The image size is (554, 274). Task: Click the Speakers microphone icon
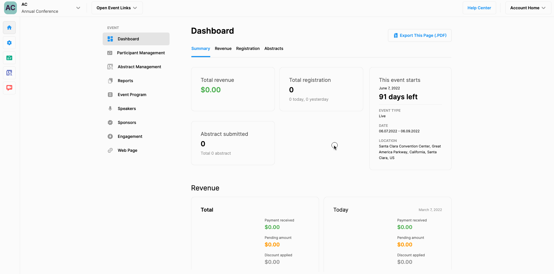tap(110, 109)
